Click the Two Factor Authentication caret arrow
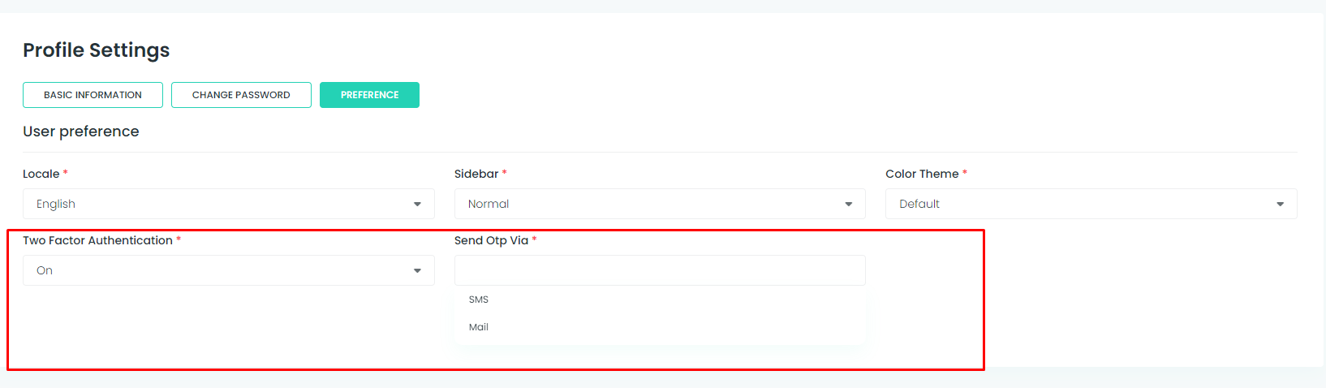This screenshot has height=388, width=1326. pos(417,271)
